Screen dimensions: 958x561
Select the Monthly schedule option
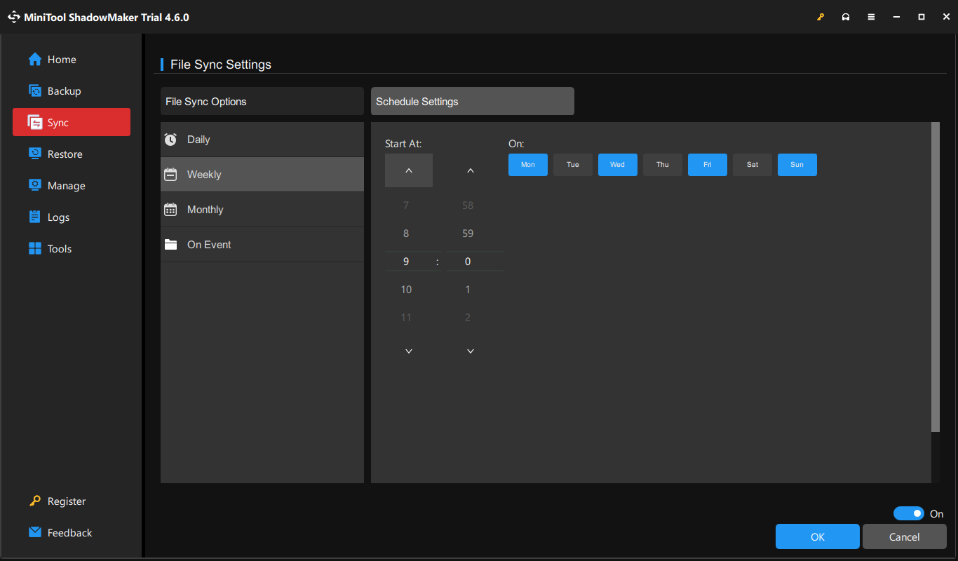(262, 210)
